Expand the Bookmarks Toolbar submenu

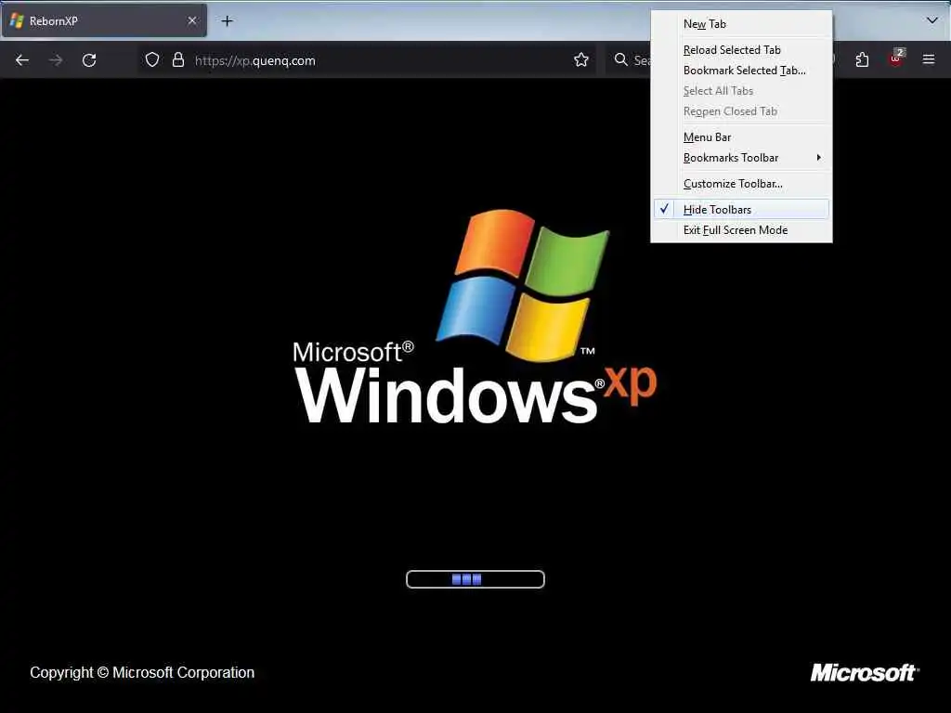[741, 158]
